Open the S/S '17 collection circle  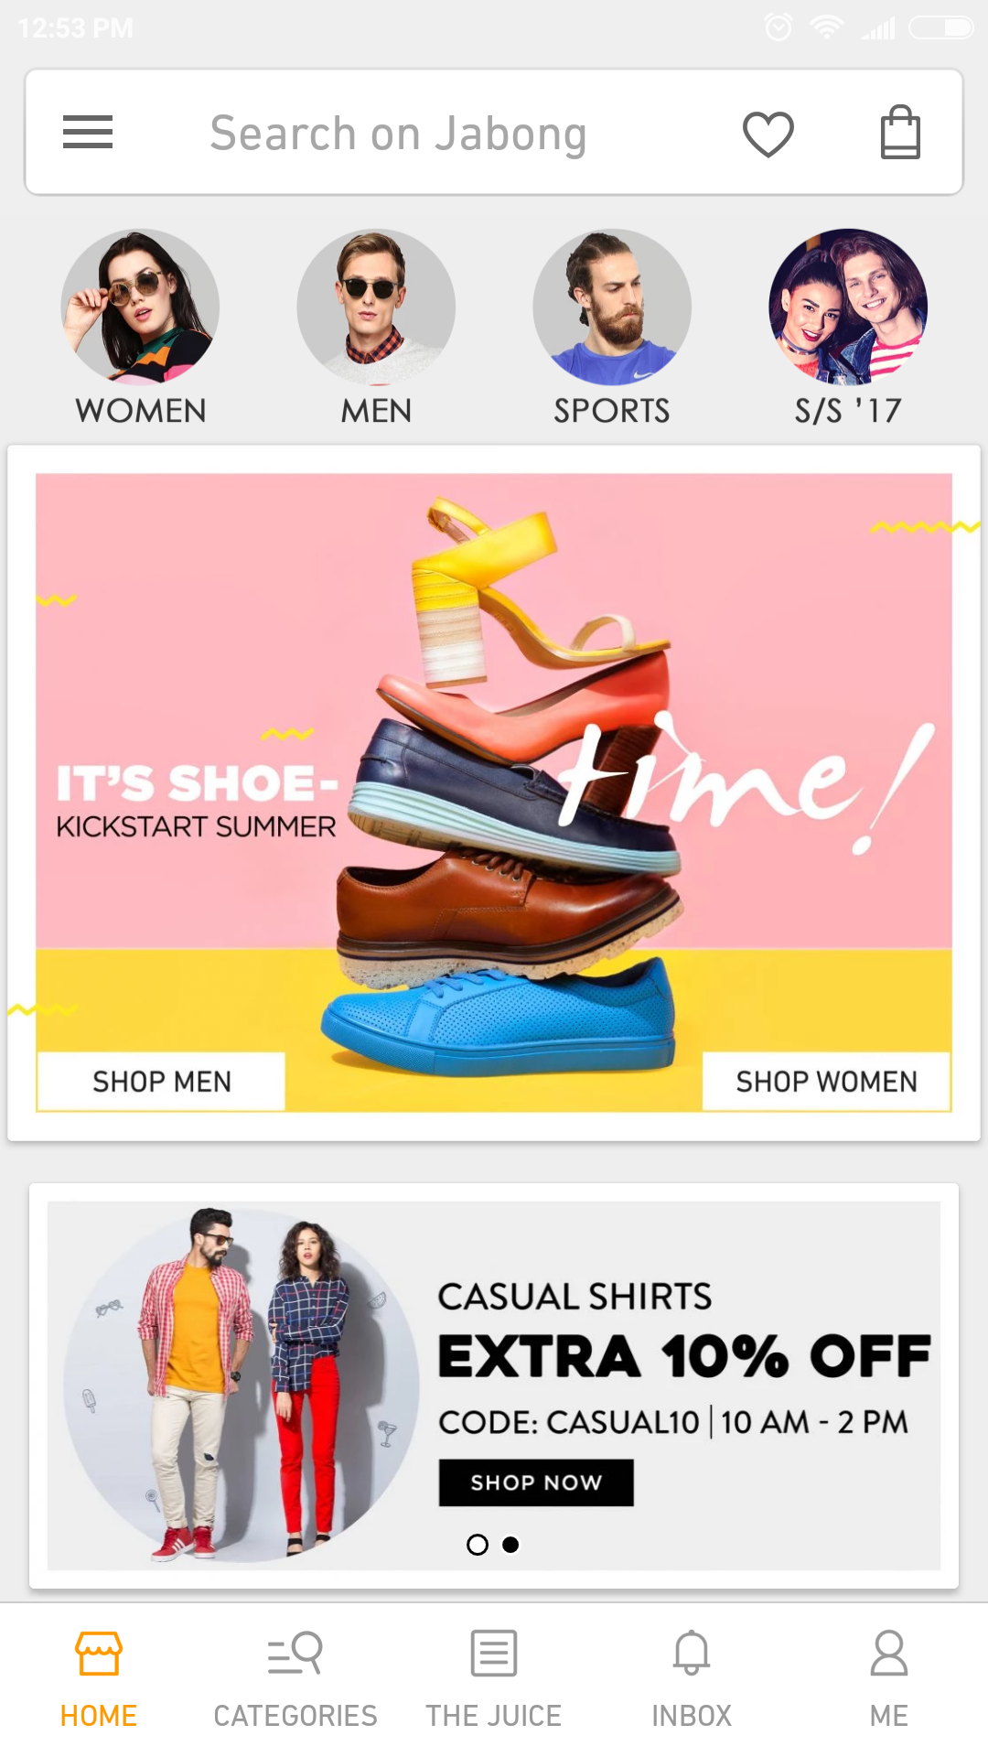pyautogui.click(x=848, y=307)
